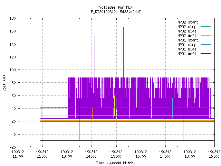This screenshot has width=221, height=166.
Task: Click the 'NPD1 bias' legend label
Action: coord(187,49)
